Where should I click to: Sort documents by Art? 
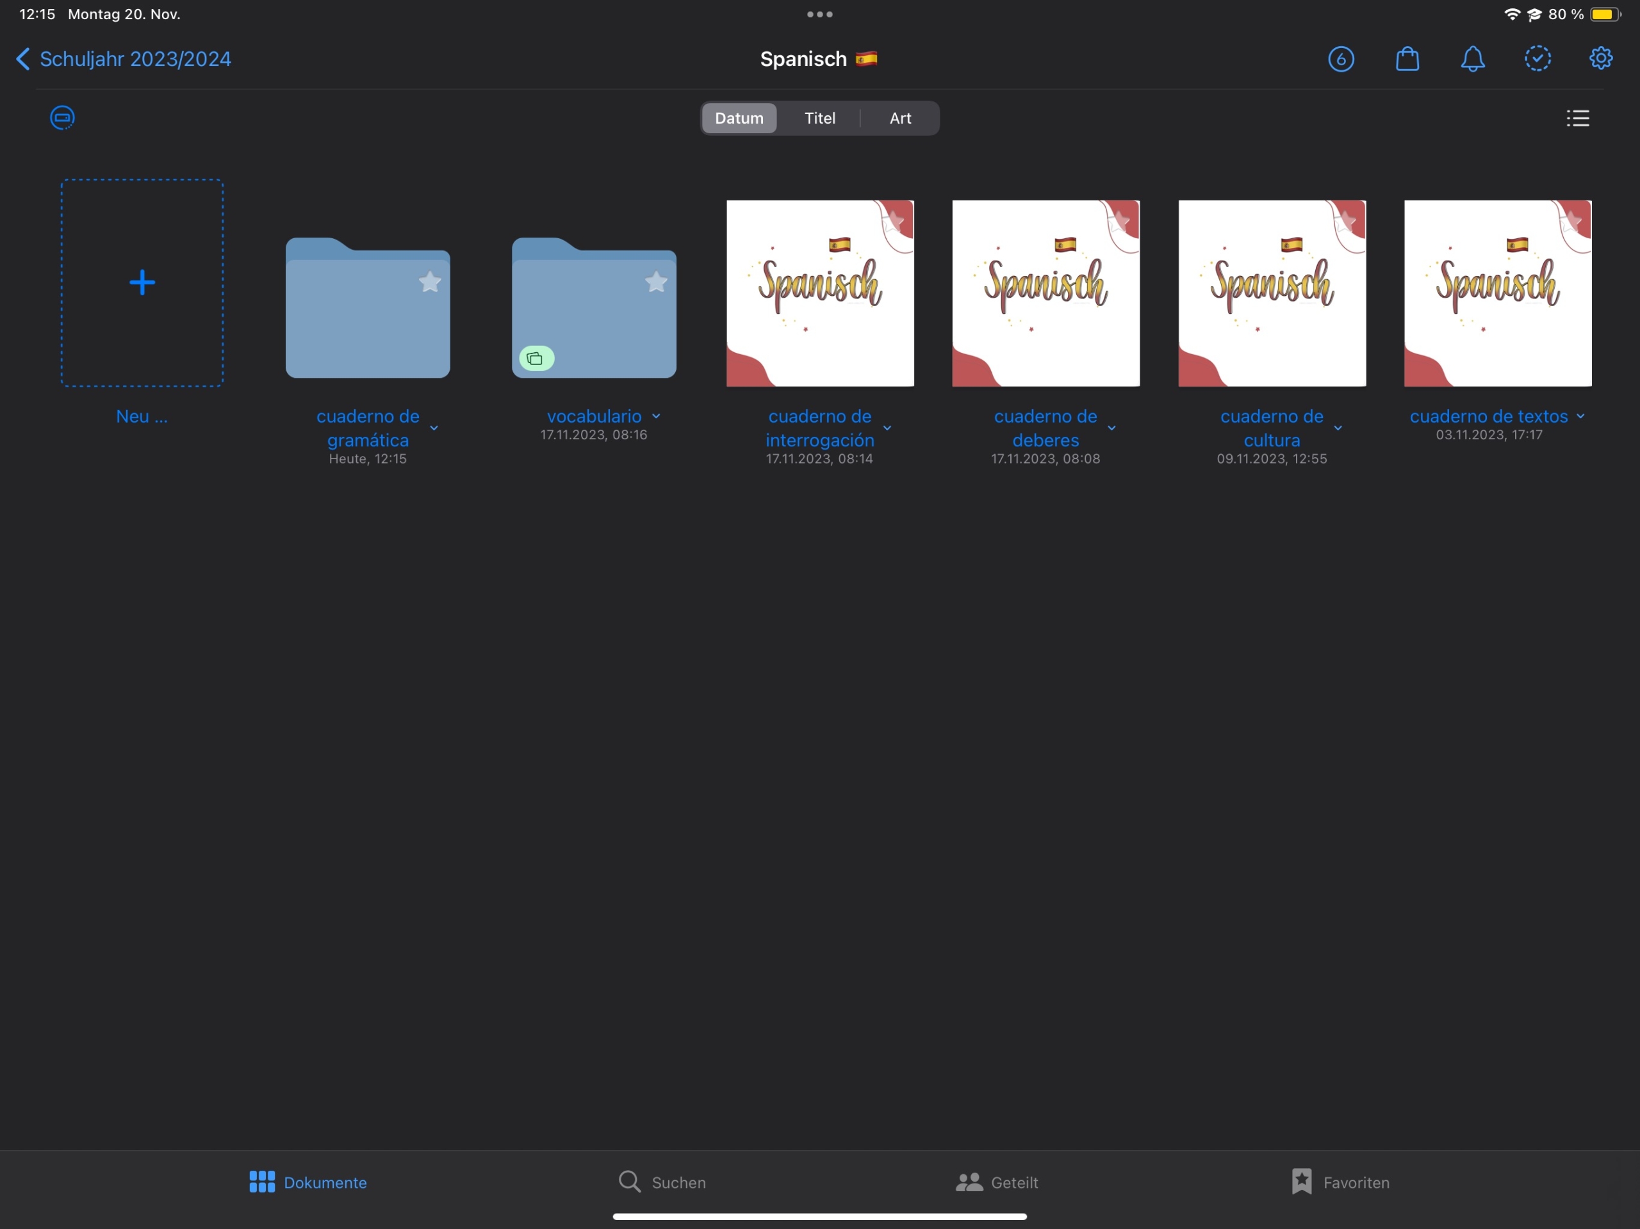pyautogui.click(x=899, y=118)
